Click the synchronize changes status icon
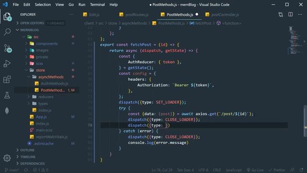Image resolution: width=307 pixels, height=173 pixels. click(x=26, y=170)
